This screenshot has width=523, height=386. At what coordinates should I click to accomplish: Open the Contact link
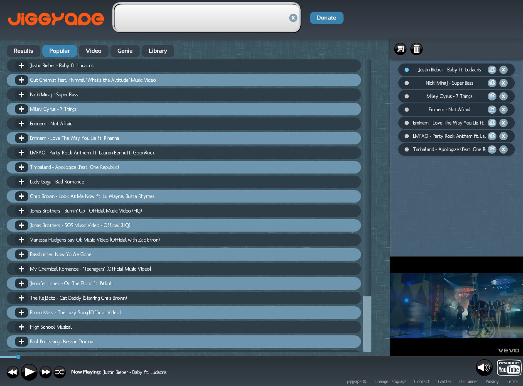[422, 381]
